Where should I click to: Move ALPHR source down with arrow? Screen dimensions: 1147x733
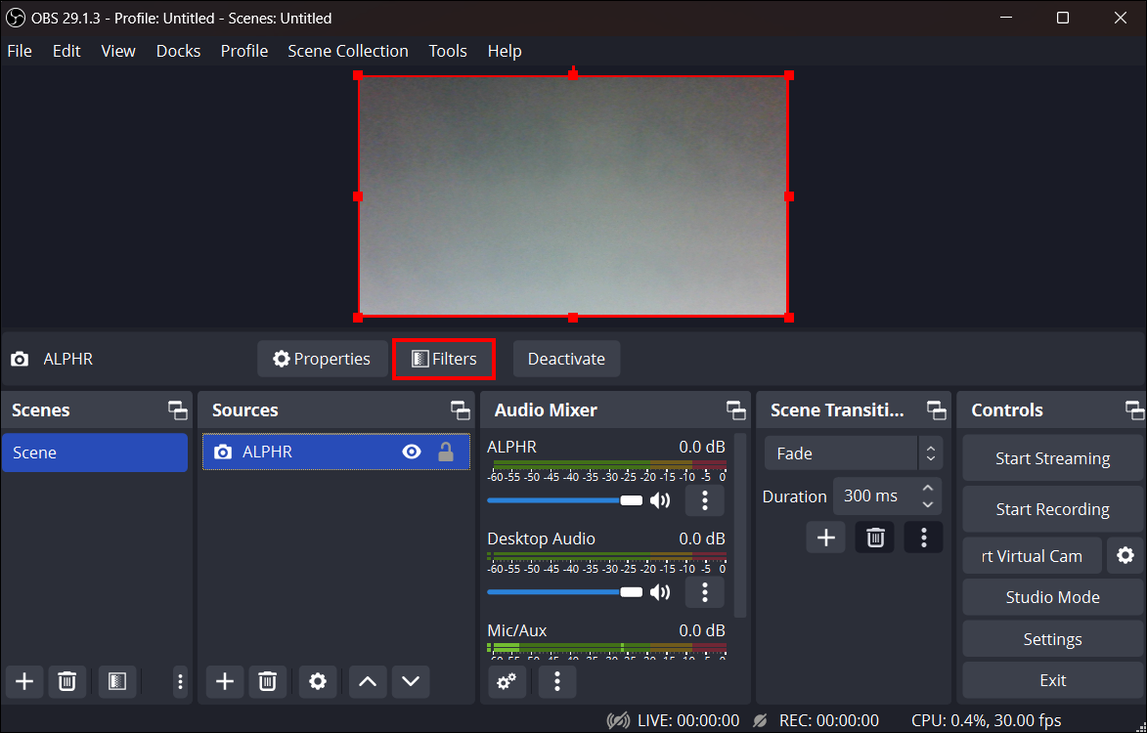(x=411, y=681)
